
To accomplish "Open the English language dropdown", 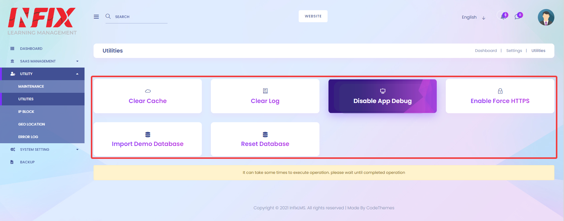I will (x=473, y=17).
